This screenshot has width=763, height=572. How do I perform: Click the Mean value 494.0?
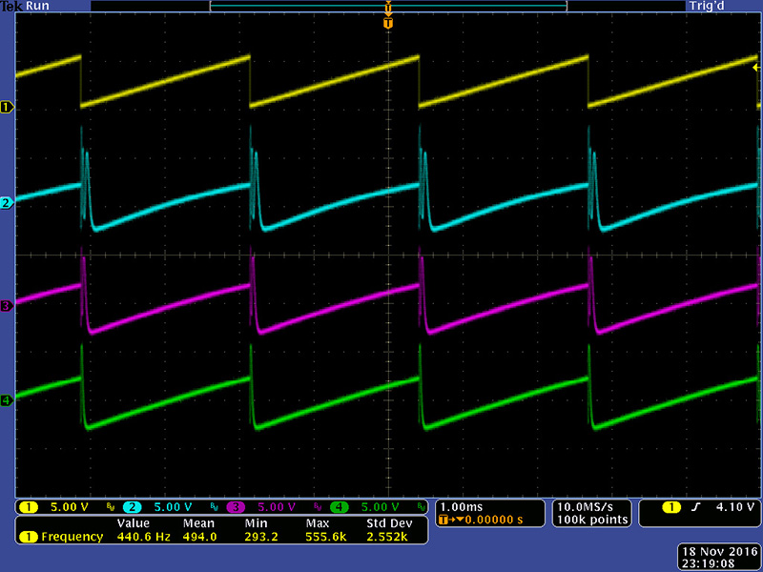tap(199, 537)
